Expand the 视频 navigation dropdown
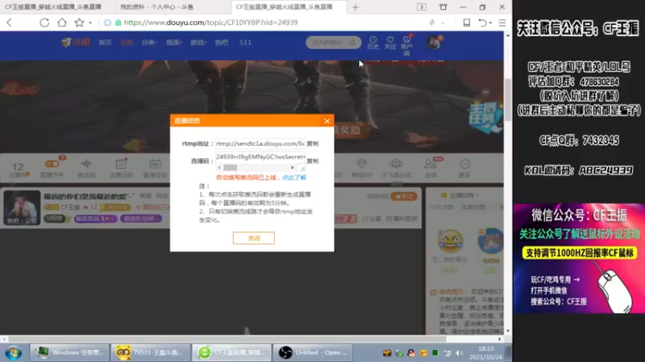Viewport: 645px width, 362px height. pos(173,43)
